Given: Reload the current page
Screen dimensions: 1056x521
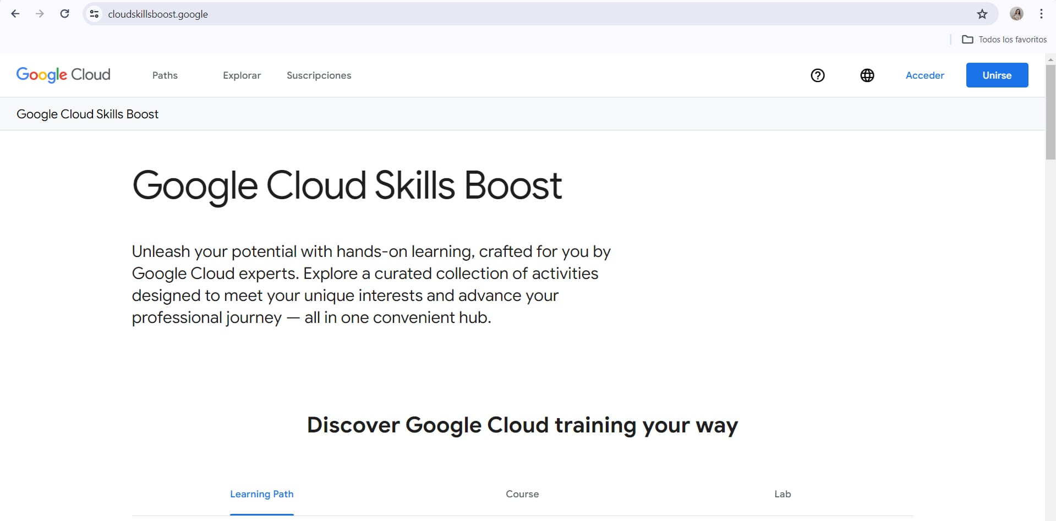Looking at the screenshot, I should tap(64, 14).
